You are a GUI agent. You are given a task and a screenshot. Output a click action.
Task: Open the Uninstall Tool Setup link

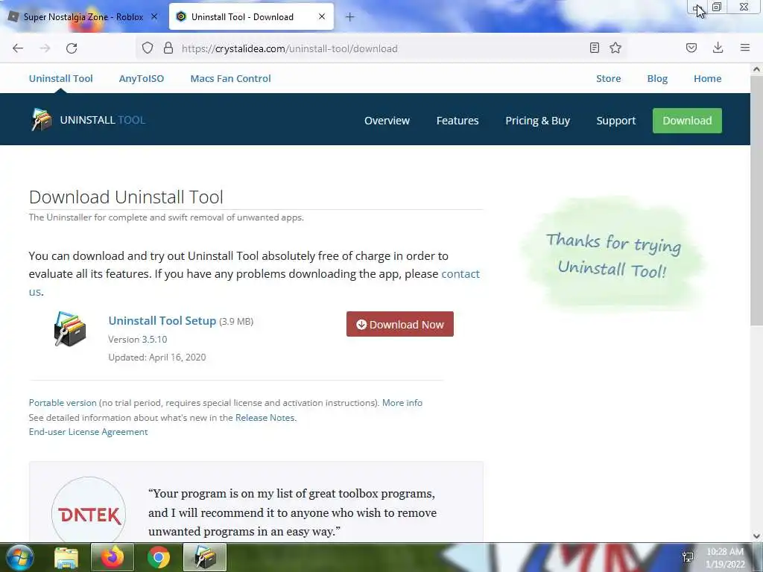(x=162, y=320)
